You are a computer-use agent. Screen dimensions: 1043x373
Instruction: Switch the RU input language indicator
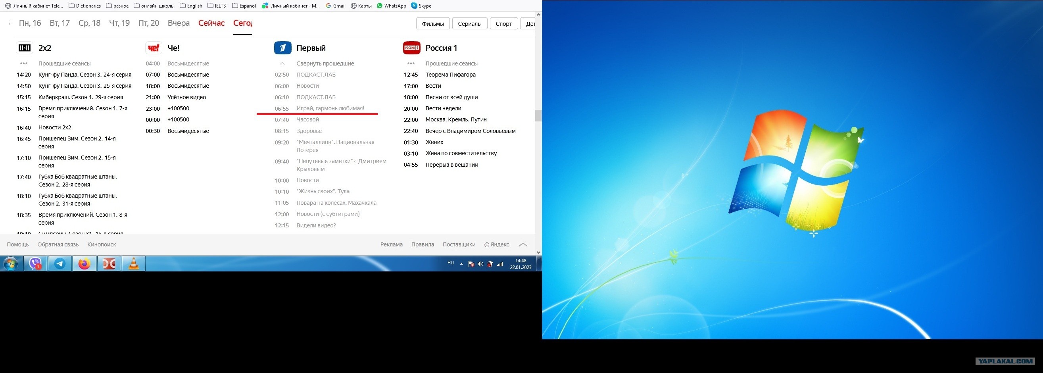coord(451,263)
